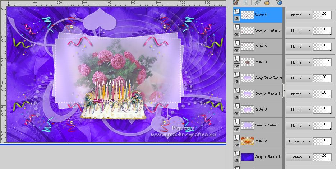Image resolution: width=336 pixels, height=169 pixels.
Task: Click the Raster 2 layer thumbnail
Action: click(247, 141)
